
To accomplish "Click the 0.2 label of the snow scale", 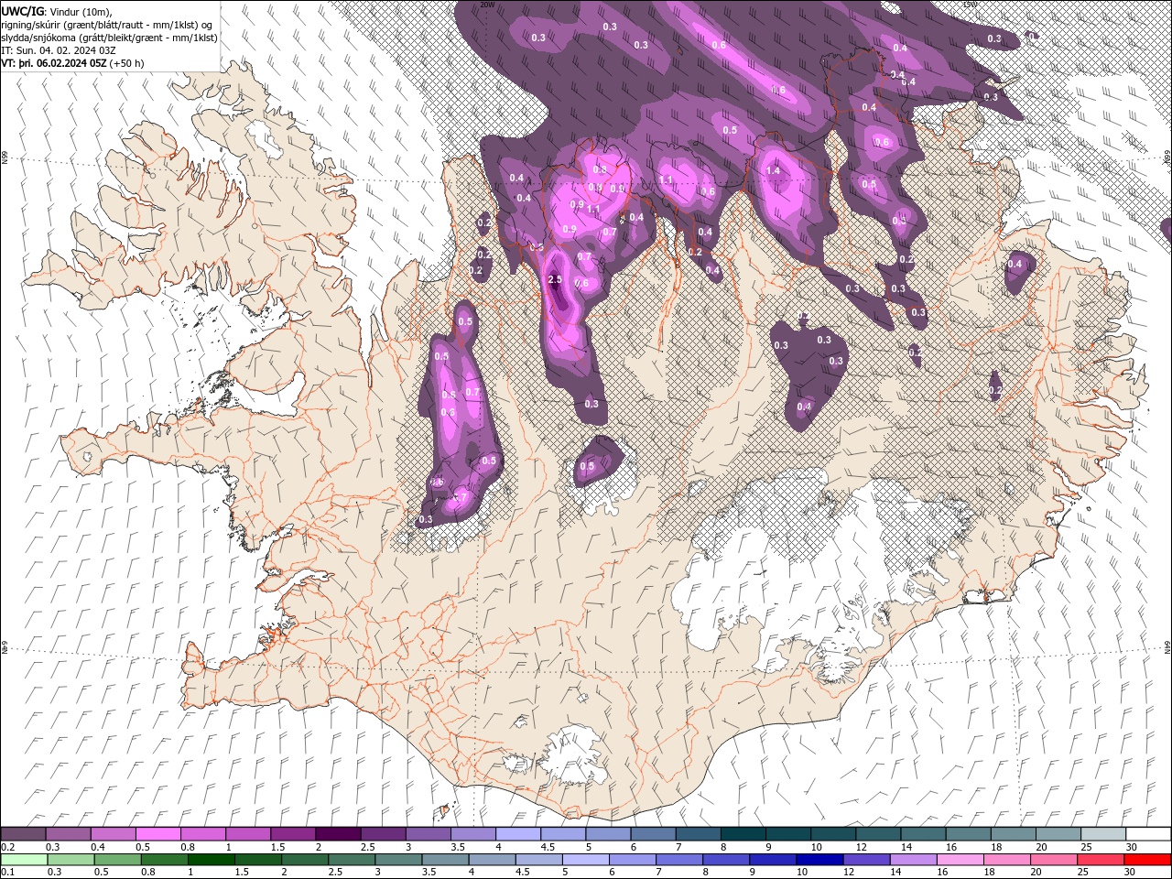I will [x=6, y=847].
